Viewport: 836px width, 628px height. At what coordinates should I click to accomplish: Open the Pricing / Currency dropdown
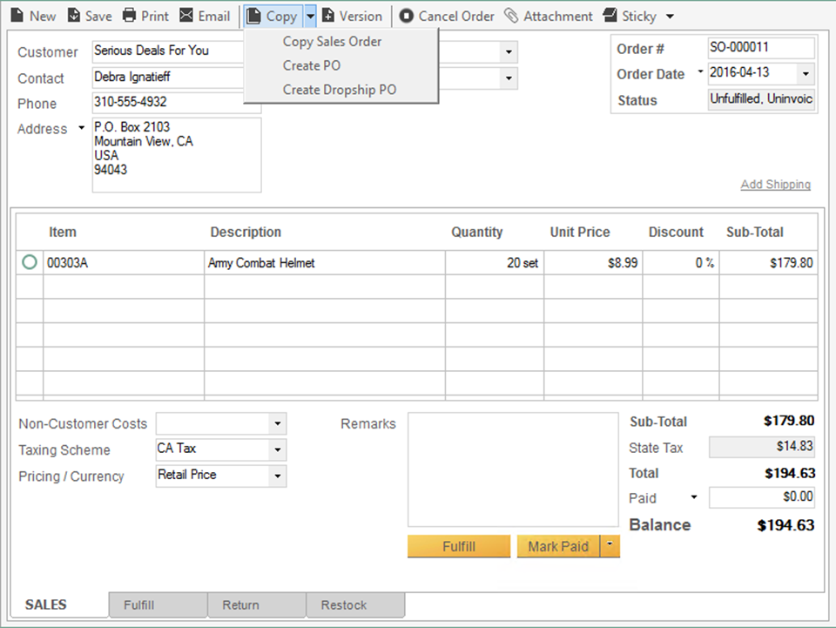coord(277,476)
